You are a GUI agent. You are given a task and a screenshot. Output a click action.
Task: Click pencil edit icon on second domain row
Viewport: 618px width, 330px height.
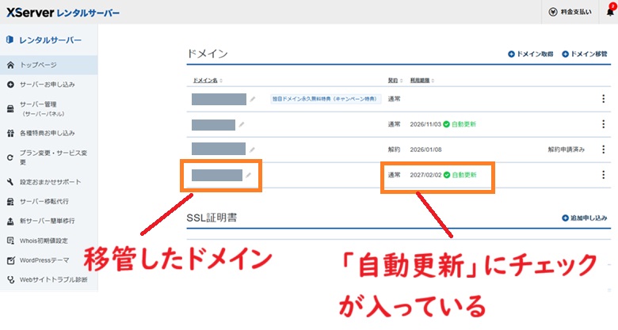pyautogui.click(x=242, y=124)
